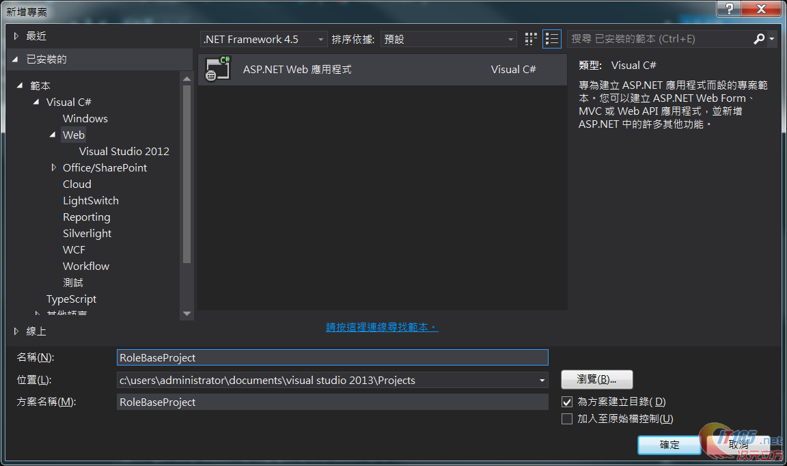This screenshot has height=466, width=787.
Task: Open the 排序依據 預設 dropdown
Action: pos(449,39)
